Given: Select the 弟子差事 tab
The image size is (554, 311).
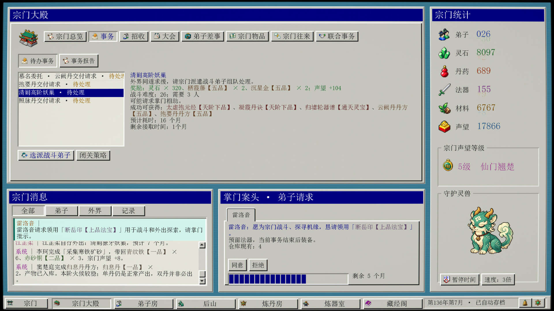Looking at the screenshot, I should click(x=203, y=36).
